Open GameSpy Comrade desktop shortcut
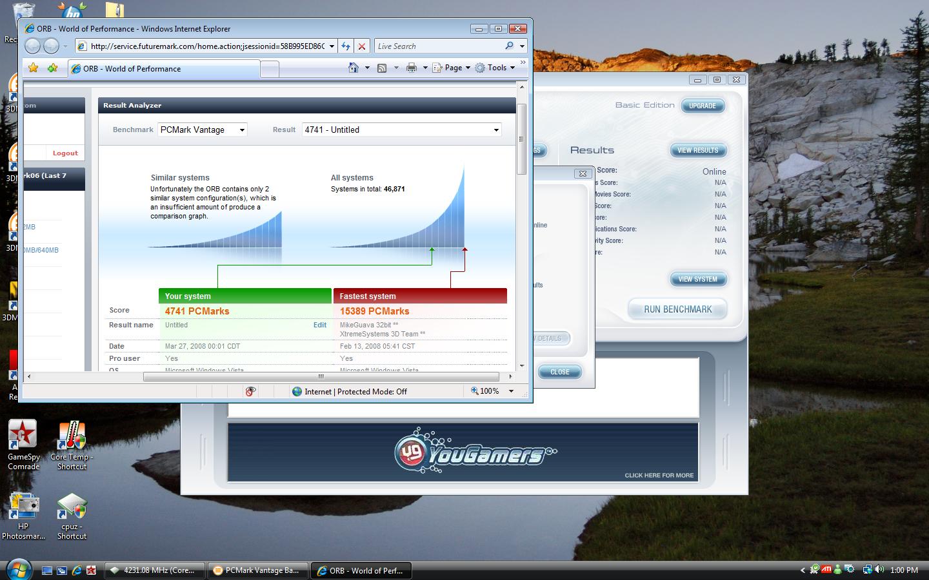929x580 pixels. point(23,445)
